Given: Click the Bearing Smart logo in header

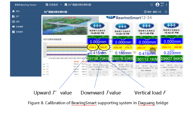Looking at the screenshot, I should pyautogui.click(x=26, y=5).
